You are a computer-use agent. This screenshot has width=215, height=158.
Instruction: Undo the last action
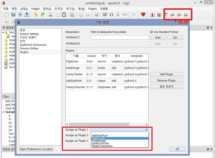[x=35, y=14]
